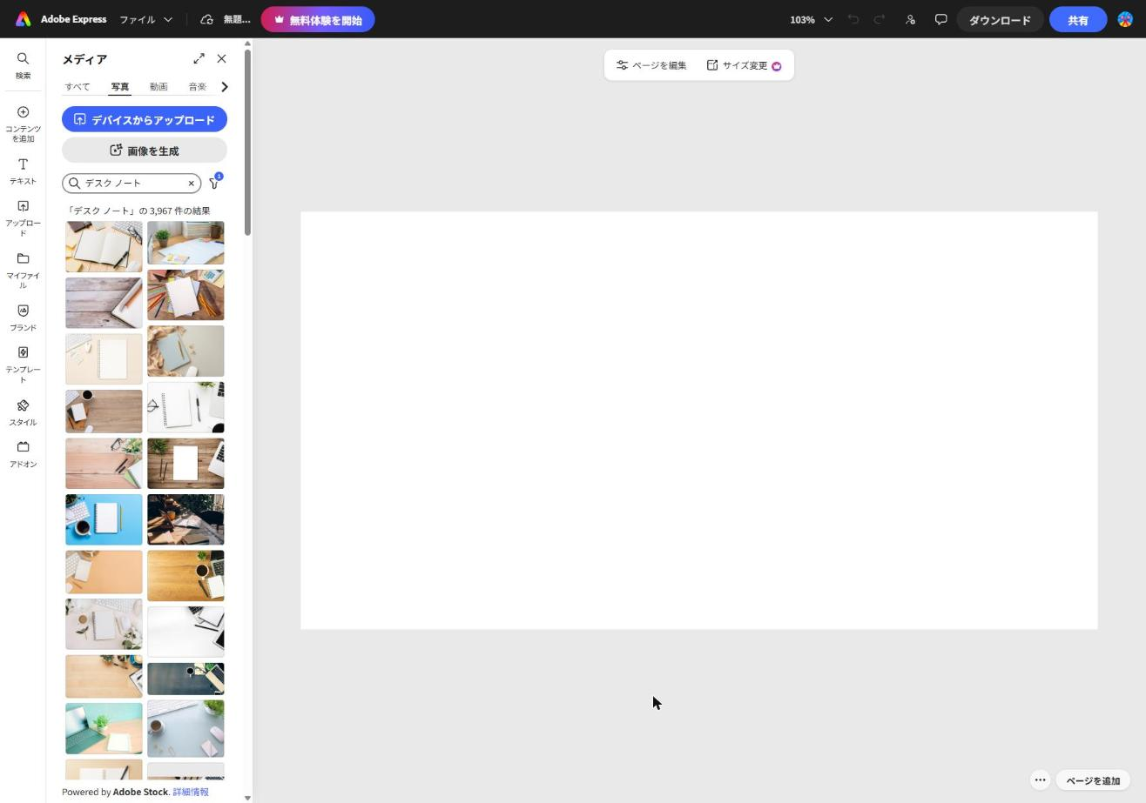Open the アドオン add-ons panel
Screen dimensions: 1146x803
[x=23, y=454]
